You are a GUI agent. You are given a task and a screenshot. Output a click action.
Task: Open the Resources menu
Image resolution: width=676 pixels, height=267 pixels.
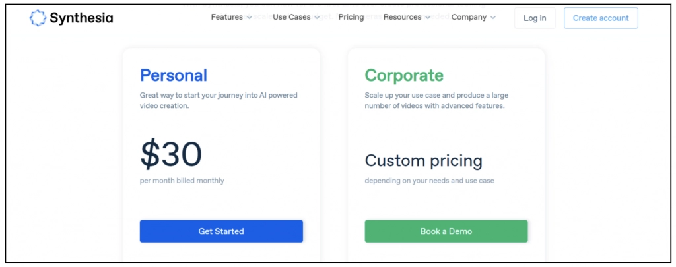point(402,17)
